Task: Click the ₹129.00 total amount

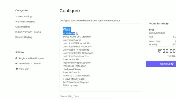Action: [x=167, y=51]
